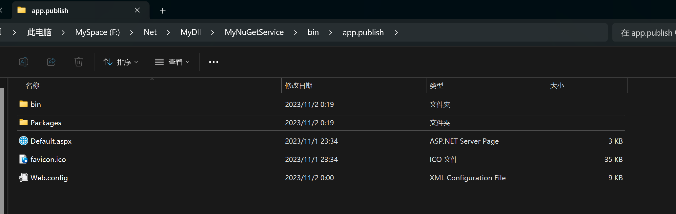Image resolution: width=676 pixels, height=214 pixels.
Task: Click the 9 KB size cell
Action: click(x=615, y=178)
